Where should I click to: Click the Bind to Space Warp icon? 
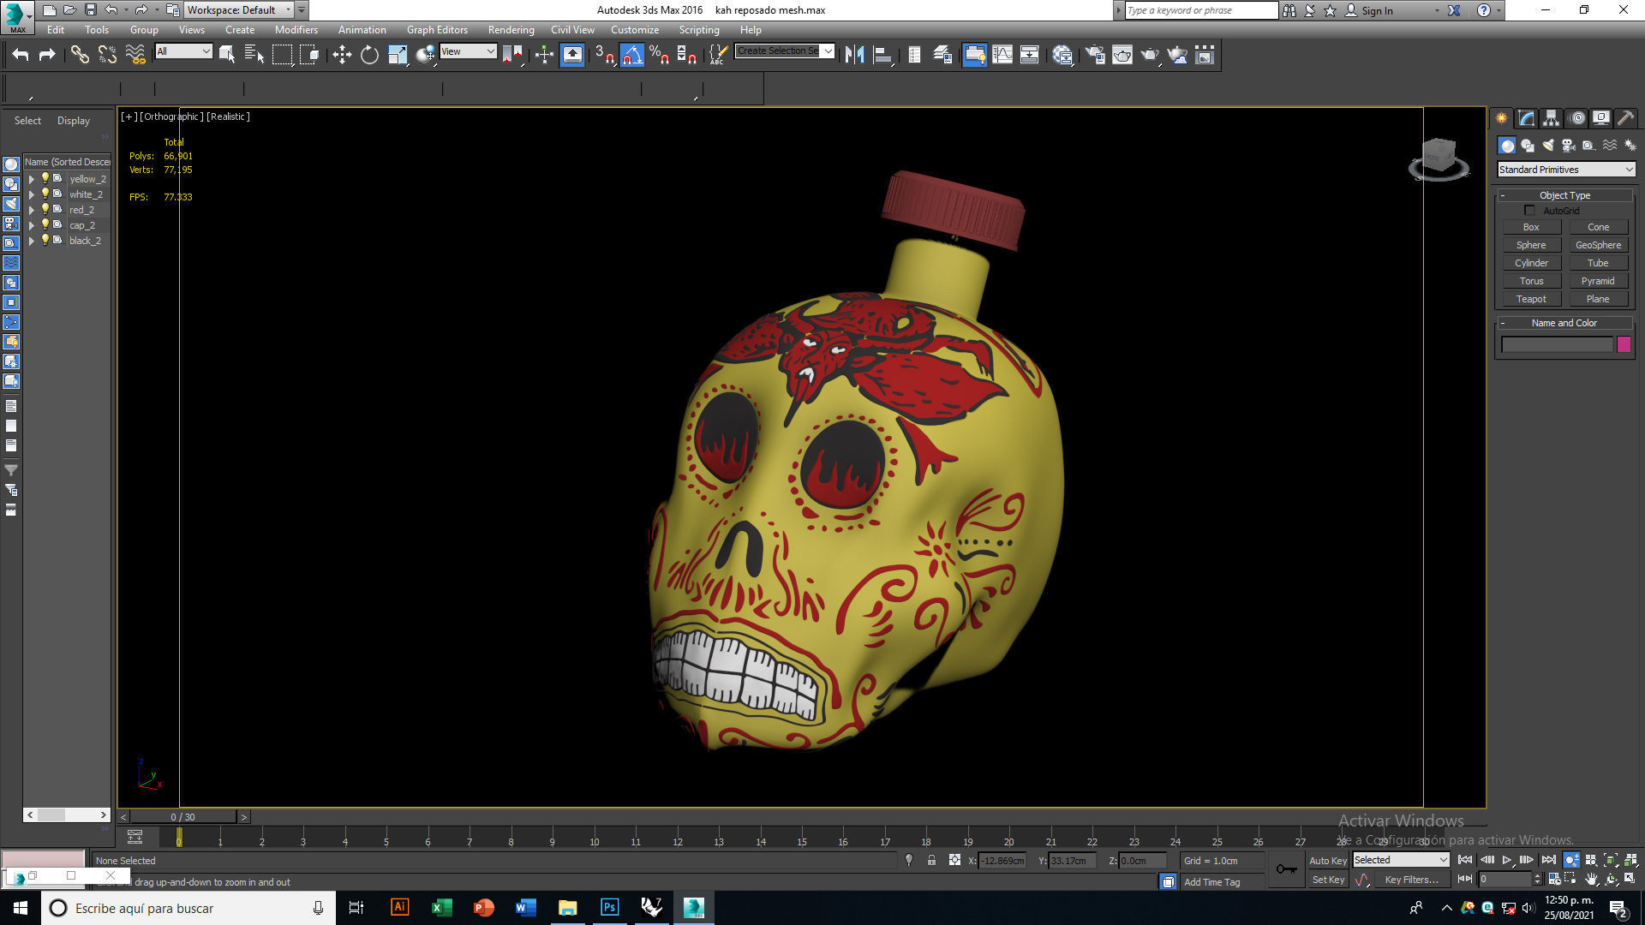[x=135, y=55]
